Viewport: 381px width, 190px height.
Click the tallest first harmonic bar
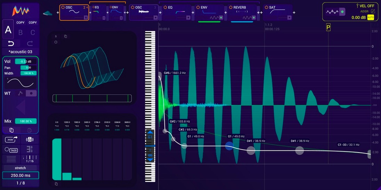(x=57, y=159)
